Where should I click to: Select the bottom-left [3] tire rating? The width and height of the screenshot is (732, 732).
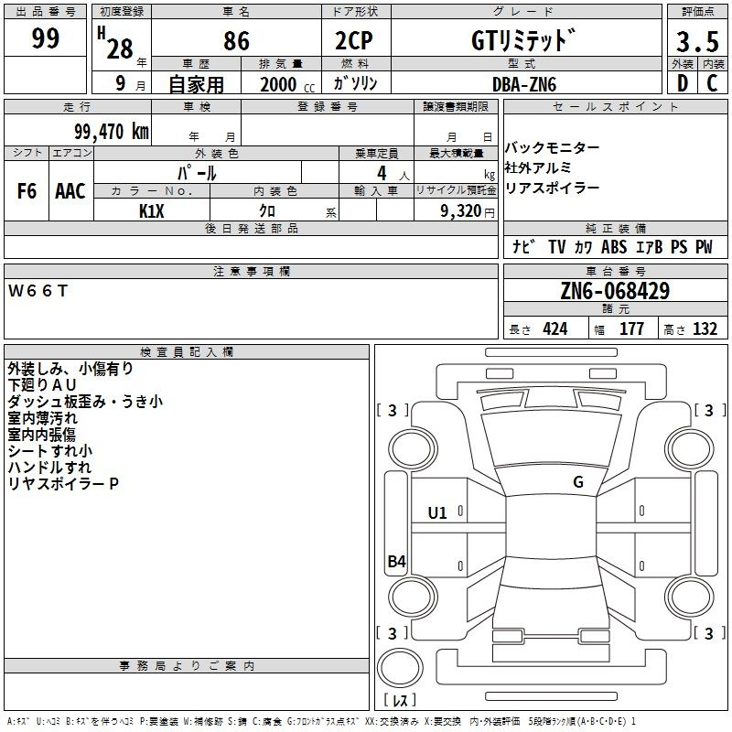tap(393, 633)
